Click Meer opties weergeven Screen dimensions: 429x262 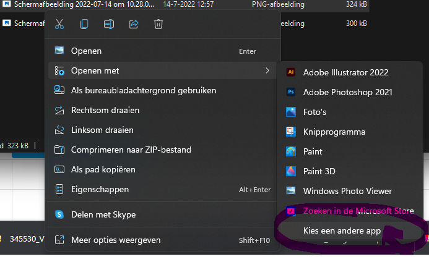point(116,240)
